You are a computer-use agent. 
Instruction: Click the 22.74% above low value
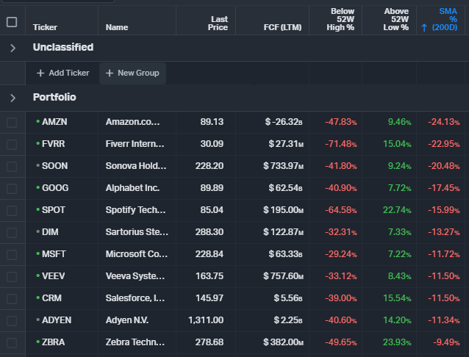397,210
